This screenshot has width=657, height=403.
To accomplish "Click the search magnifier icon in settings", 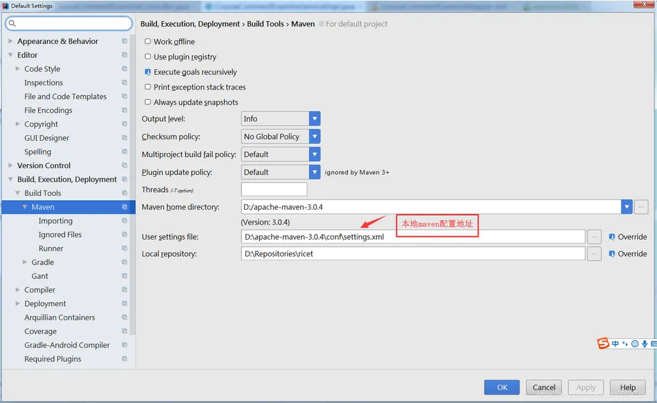I will [12, 23].
